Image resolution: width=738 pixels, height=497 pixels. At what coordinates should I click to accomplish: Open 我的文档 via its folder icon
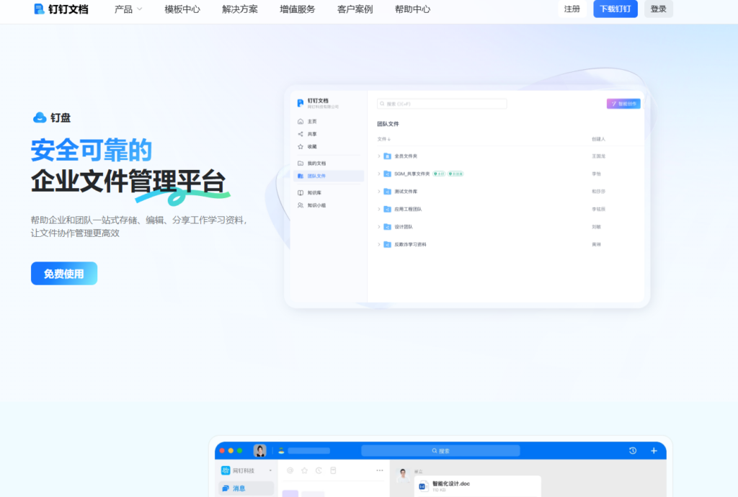click(x=301, y=162)
